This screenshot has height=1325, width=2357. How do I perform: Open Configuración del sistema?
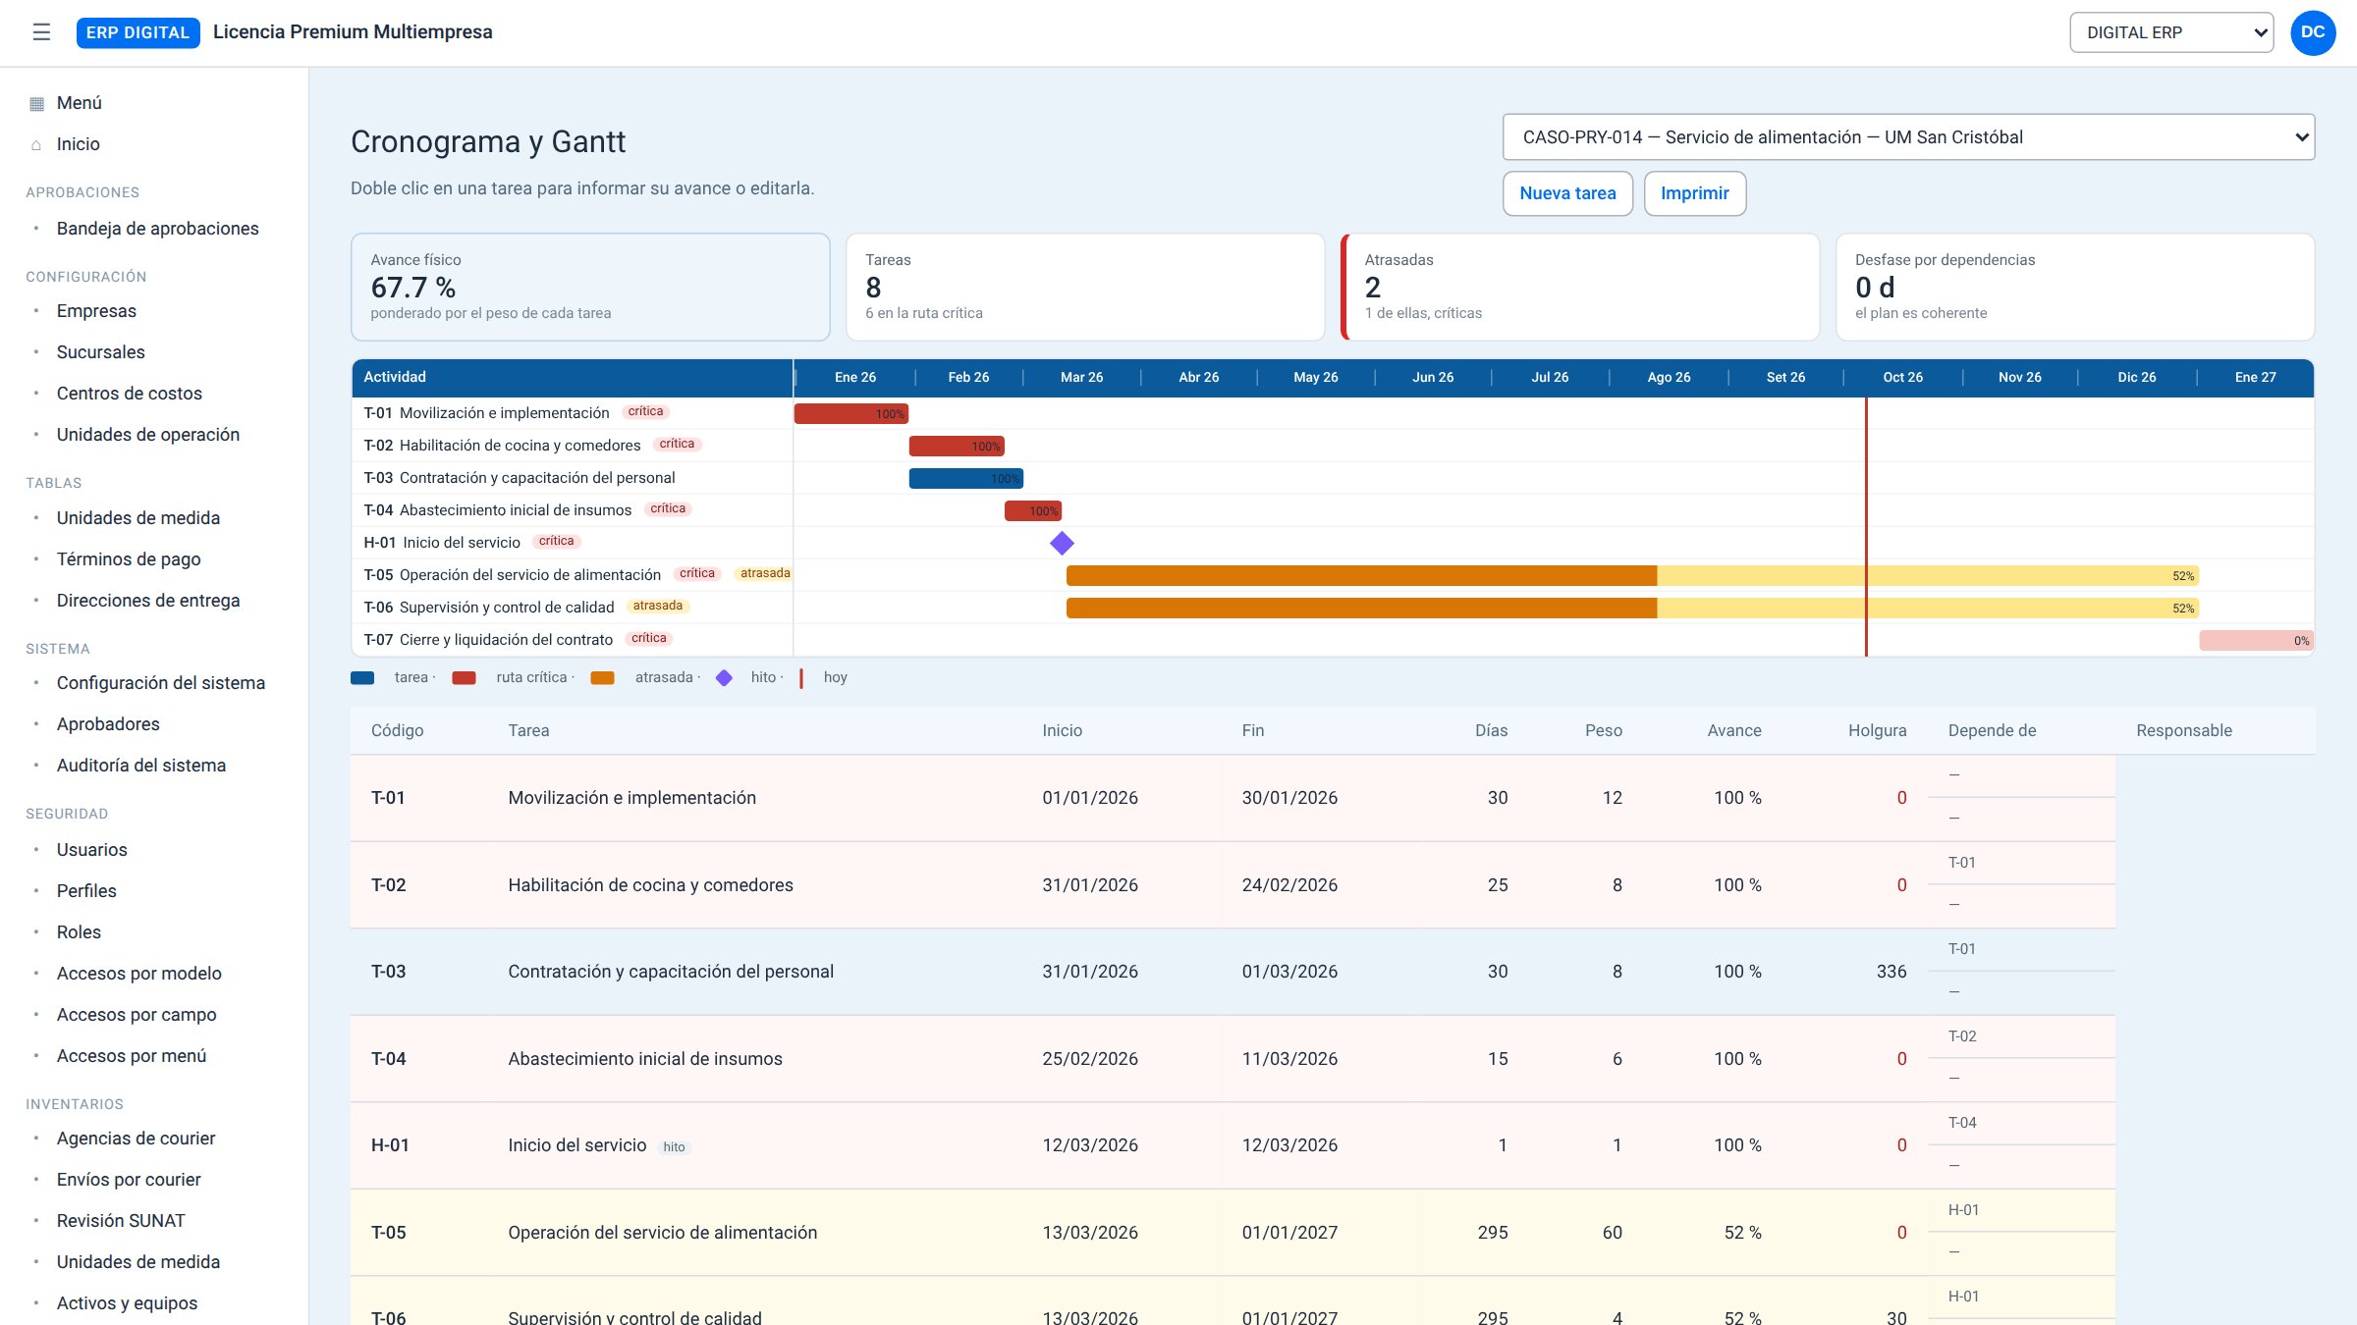pos(160,683)
